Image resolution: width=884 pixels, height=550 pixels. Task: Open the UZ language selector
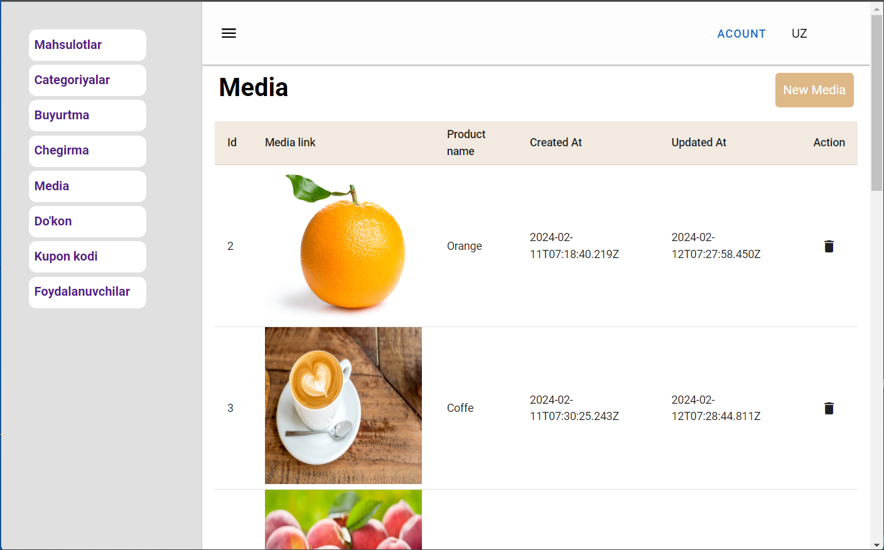click(799, 34)
